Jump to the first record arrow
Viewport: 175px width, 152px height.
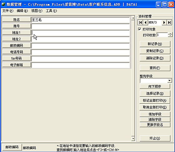pyautogui.click(x=140, y=23)
